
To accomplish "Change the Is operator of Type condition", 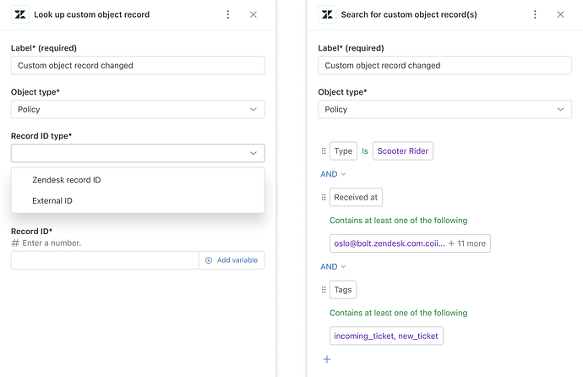I will click(365, 151).
